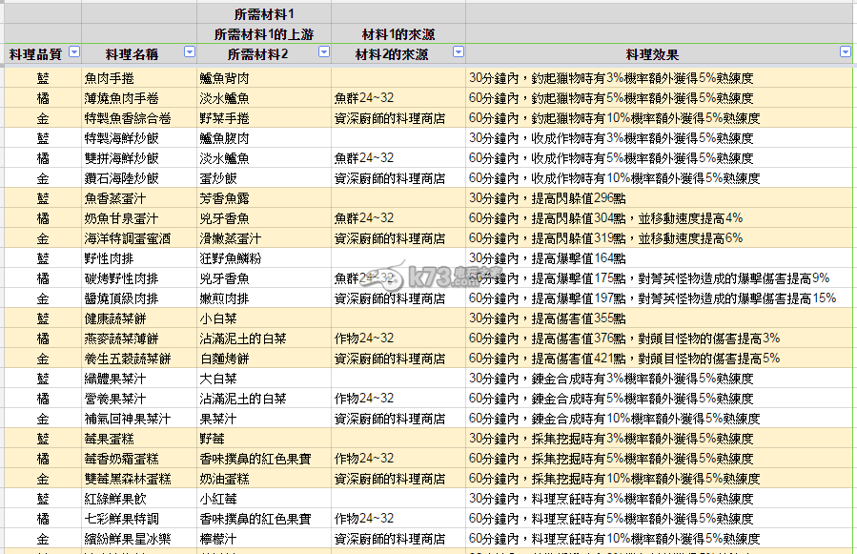
Task: Open the 材料2的來源 filter dropdown
Action: (458, 53)
